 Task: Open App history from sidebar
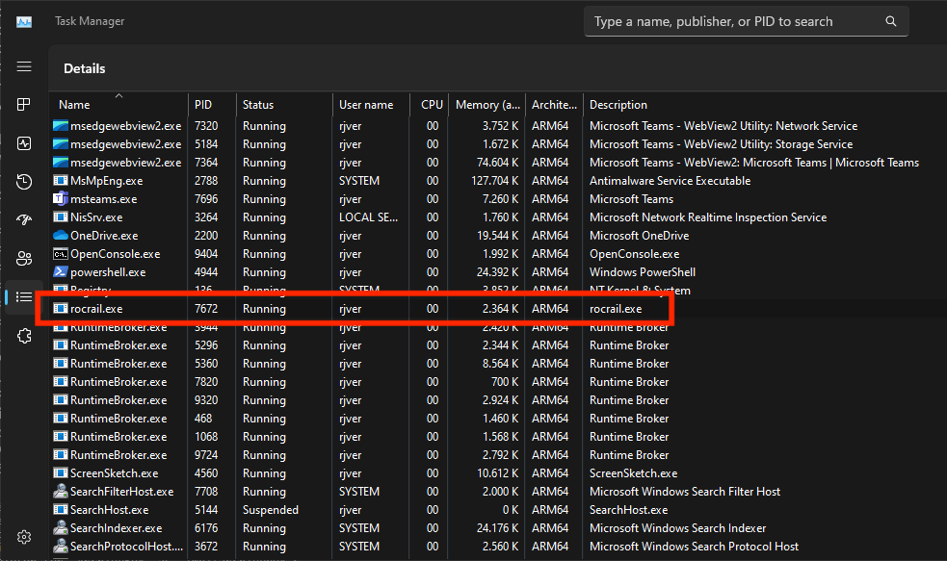pos(24,182)
